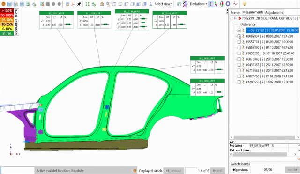Image resolution: width=300 pixels, height=174 pixels.
Task: Open the Deviations dropdown
Action: [199, 4]
